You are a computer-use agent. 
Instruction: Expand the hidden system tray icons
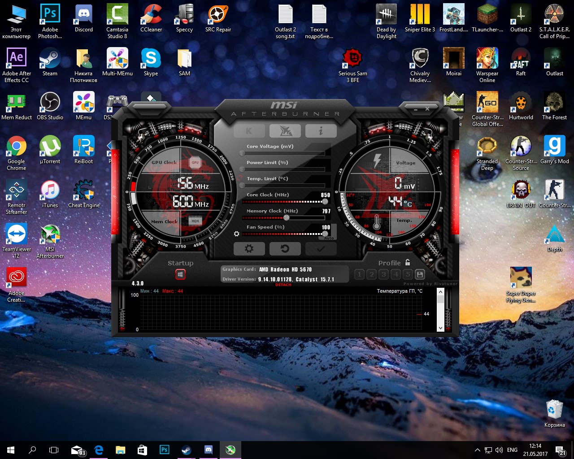click(x=478, y=450)
